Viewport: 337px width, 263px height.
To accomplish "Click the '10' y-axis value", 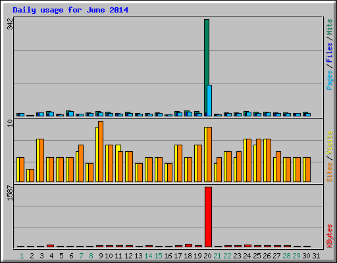I will point(10,123).
